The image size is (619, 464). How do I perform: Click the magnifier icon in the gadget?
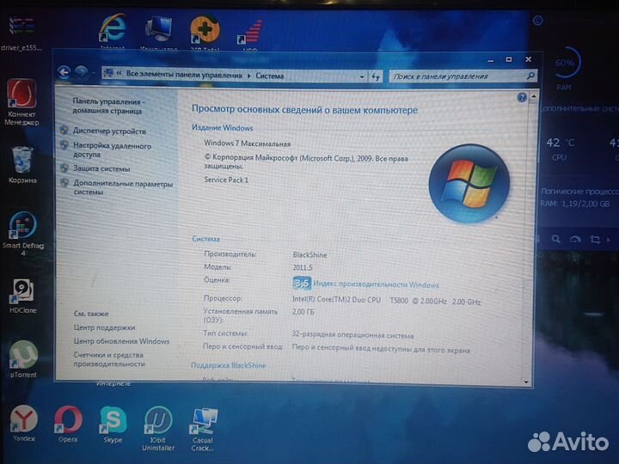(x=556, y=239)
